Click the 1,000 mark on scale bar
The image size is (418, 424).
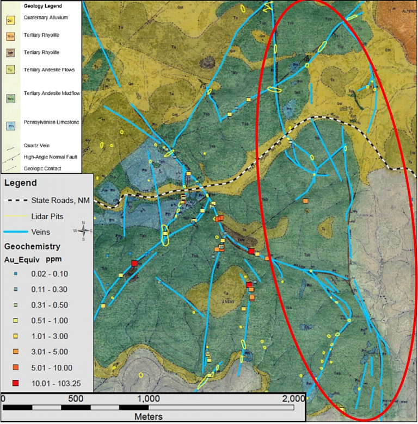point(152,398)
